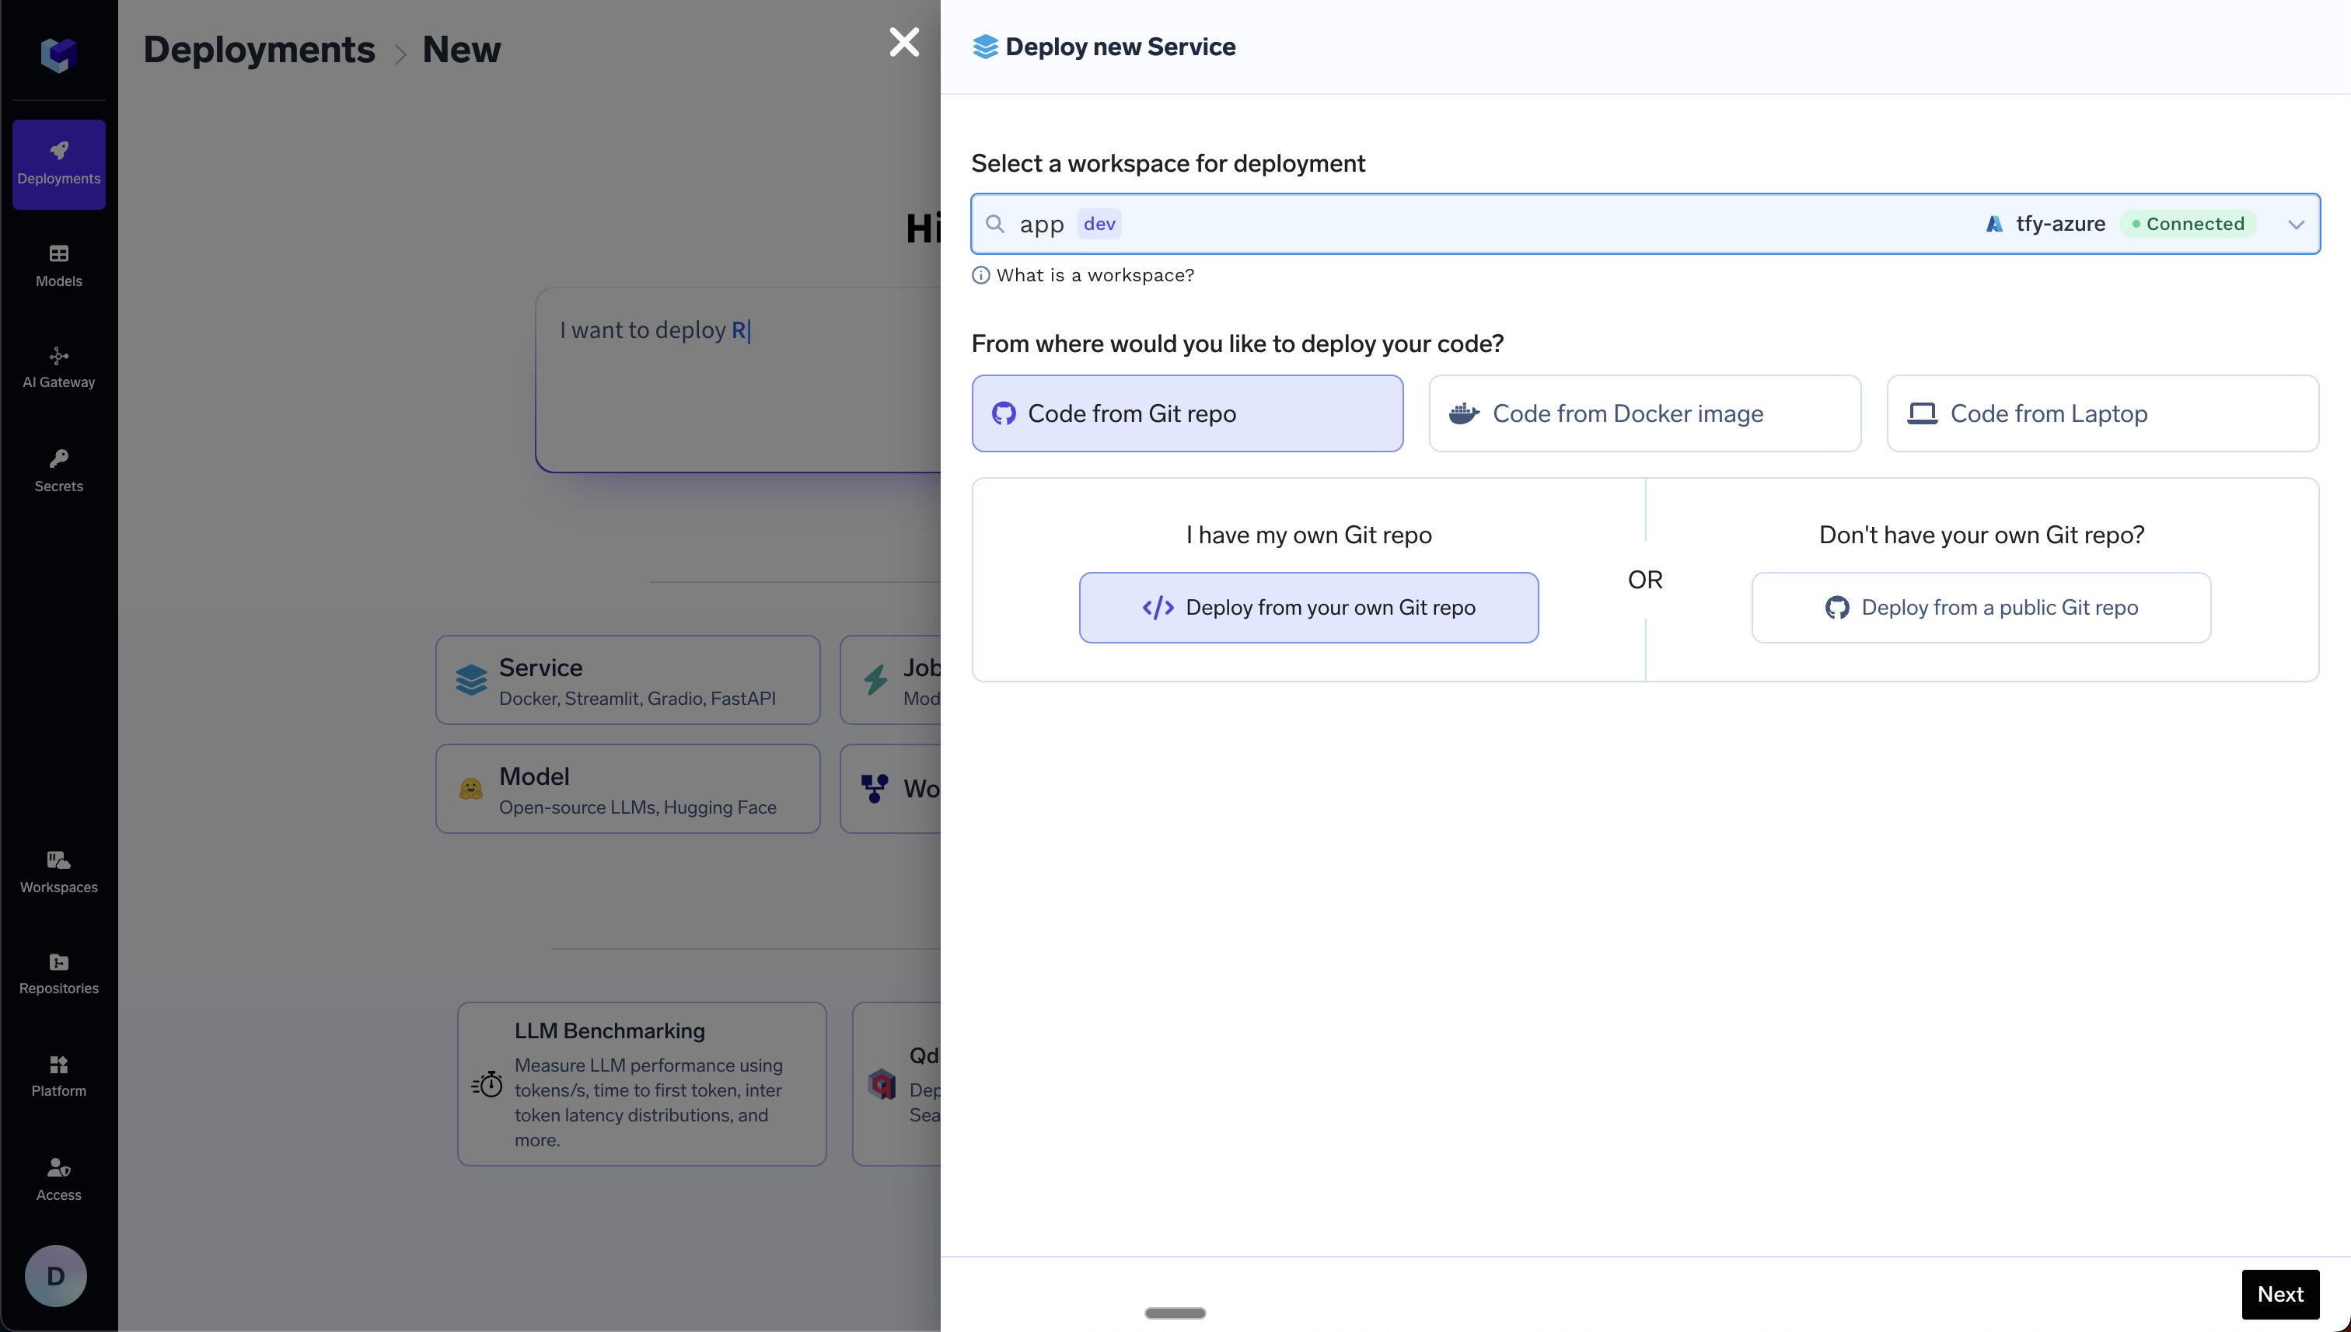Open Repositories in sidebar

click(x=58, y=974)
